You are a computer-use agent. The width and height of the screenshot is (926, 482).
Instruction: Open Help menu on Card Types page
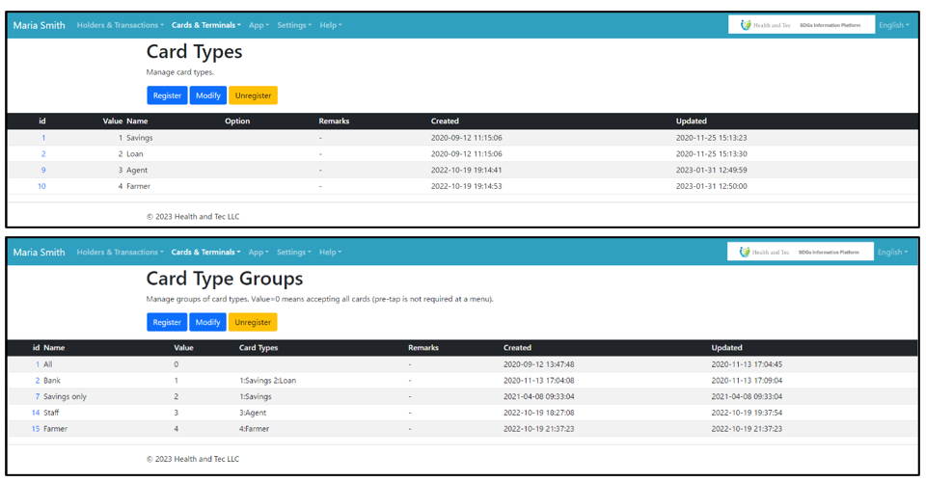pos(330,25)
